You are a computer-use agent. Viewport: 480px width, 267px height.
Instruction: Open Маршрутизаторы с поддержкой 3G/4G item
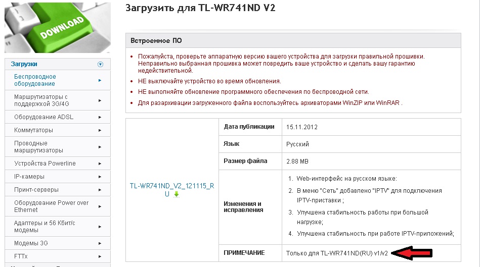tap(41, 100)
